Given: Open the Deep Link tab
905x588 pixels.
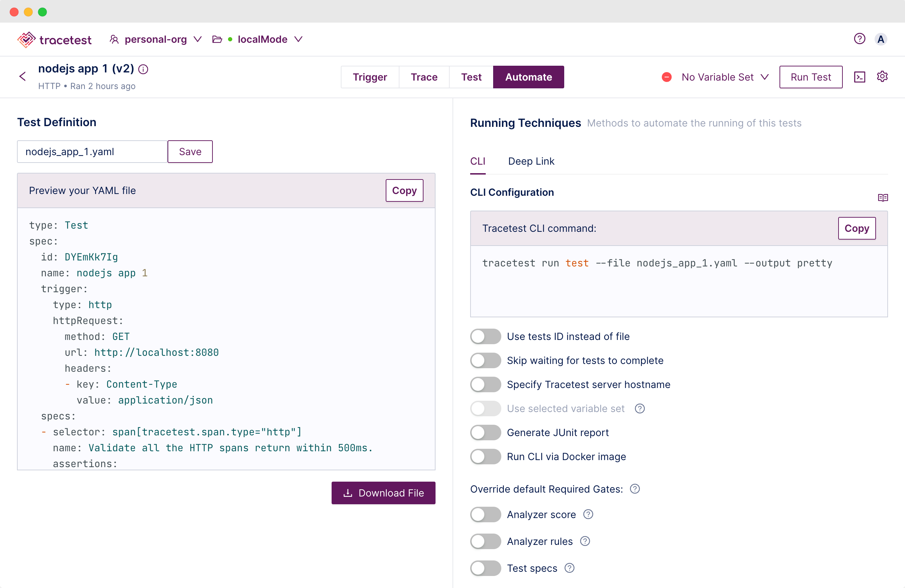Looking at the screenshot, I should (x=531, y=161).
